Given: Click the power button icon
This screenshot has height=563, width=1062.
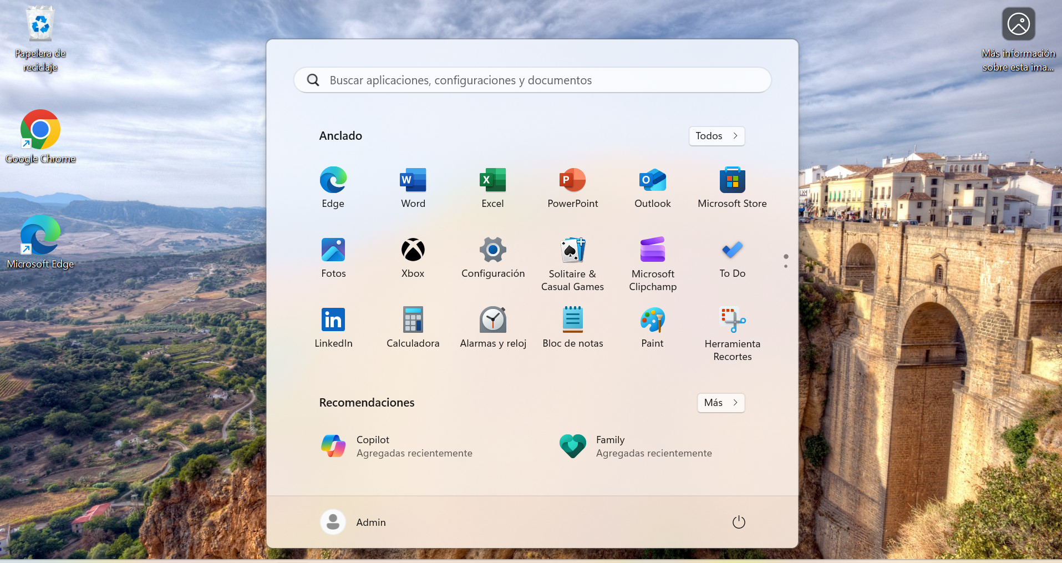Looking at the screenshot, I should (x=739, y=522).
